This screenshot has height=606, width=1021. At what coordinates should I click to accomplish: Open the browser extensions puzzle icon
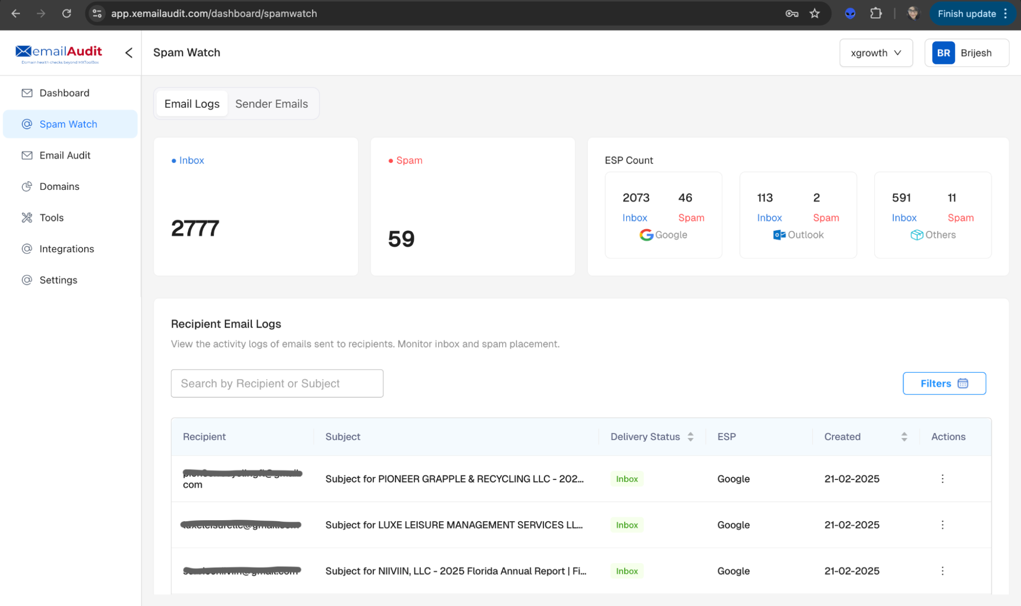(876, 14)
